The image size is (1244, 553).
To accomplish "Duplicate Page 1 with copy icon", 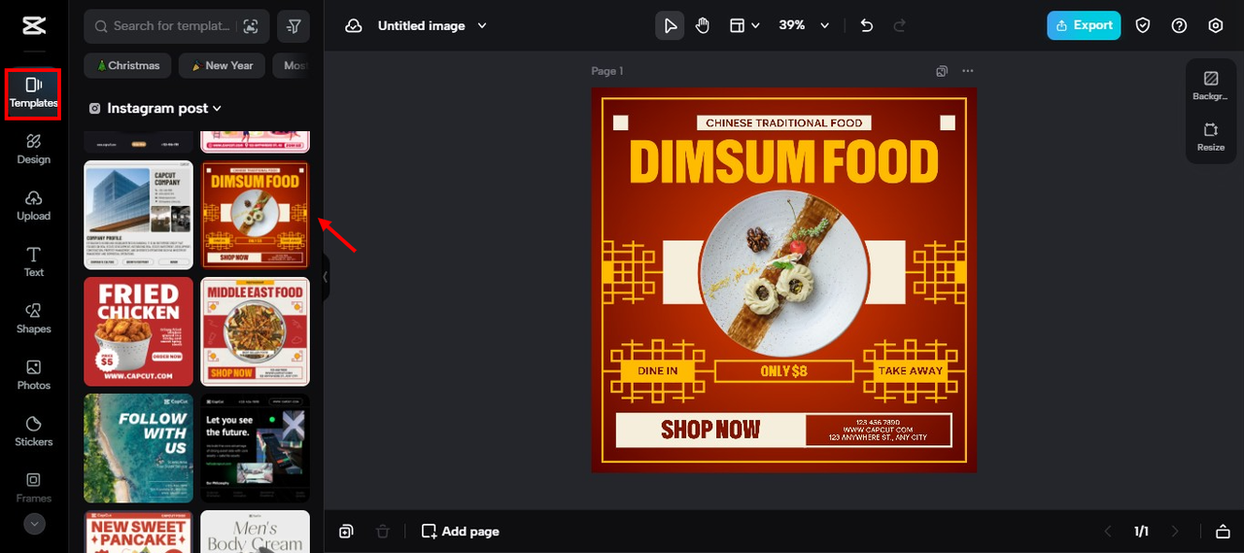I will (942, 71).
